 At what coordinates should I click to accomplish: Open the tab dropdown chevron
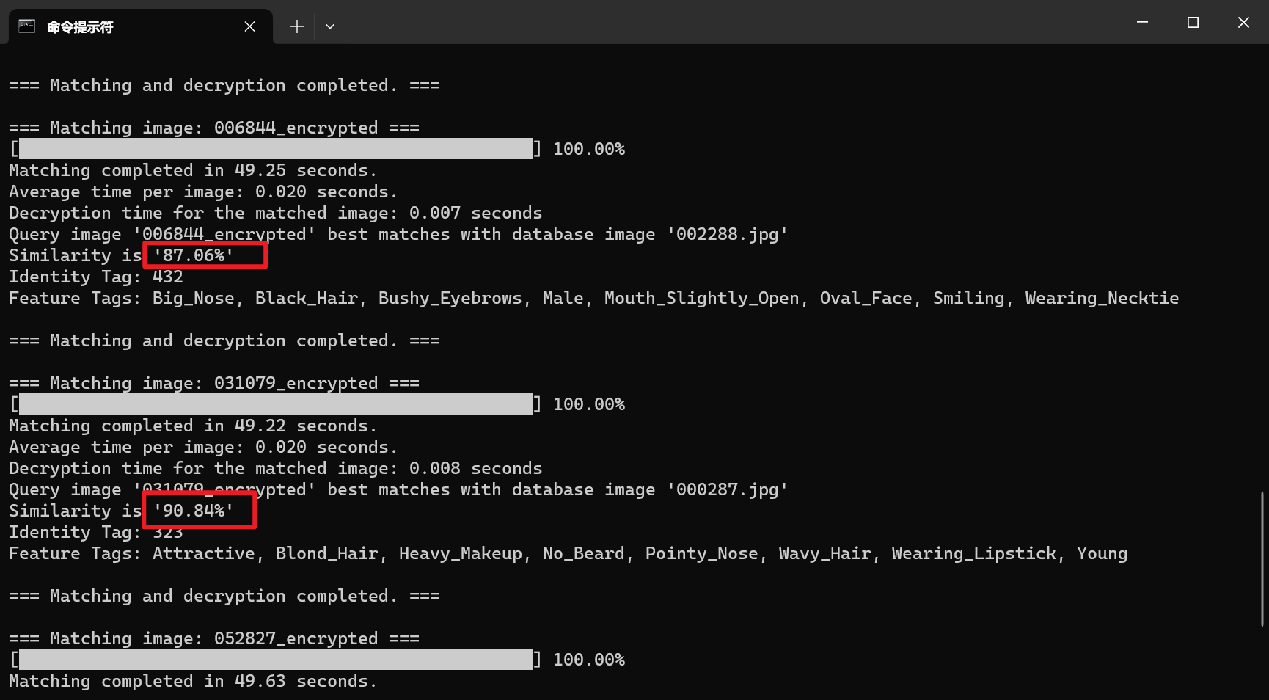tap(330, 26)
